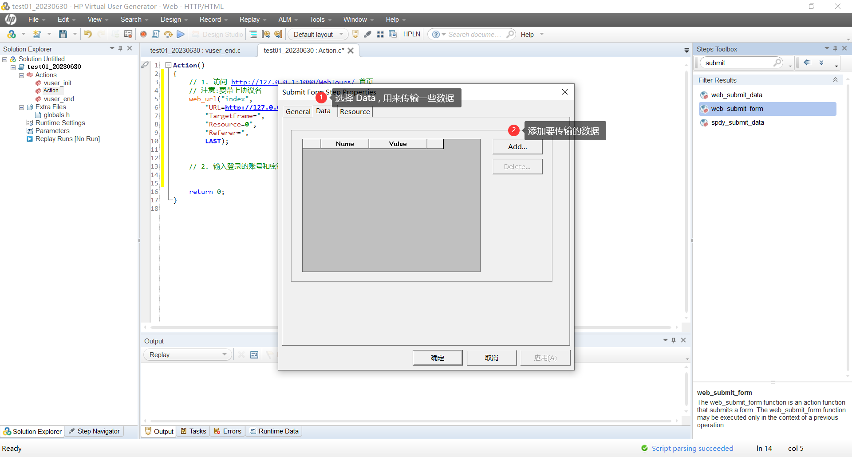The image size is (852, 457).
Task: Collapse the Extra Files node
Action: coord(21,107)
